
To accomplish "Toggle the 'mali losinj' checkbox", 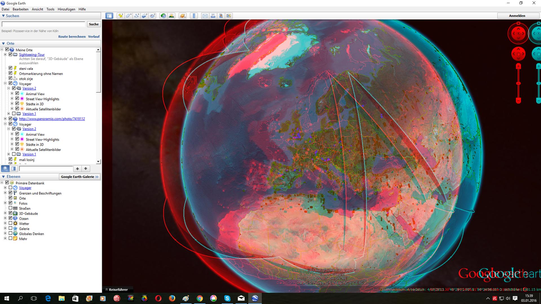I will tap(10, 159).
